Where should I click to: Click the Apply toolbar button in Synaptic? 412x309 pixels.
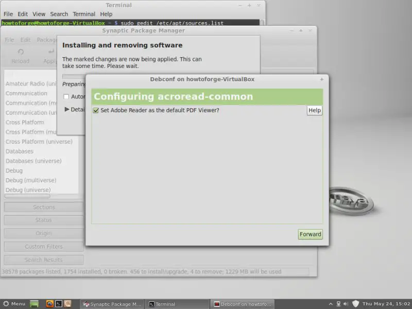tap(50, 57)
